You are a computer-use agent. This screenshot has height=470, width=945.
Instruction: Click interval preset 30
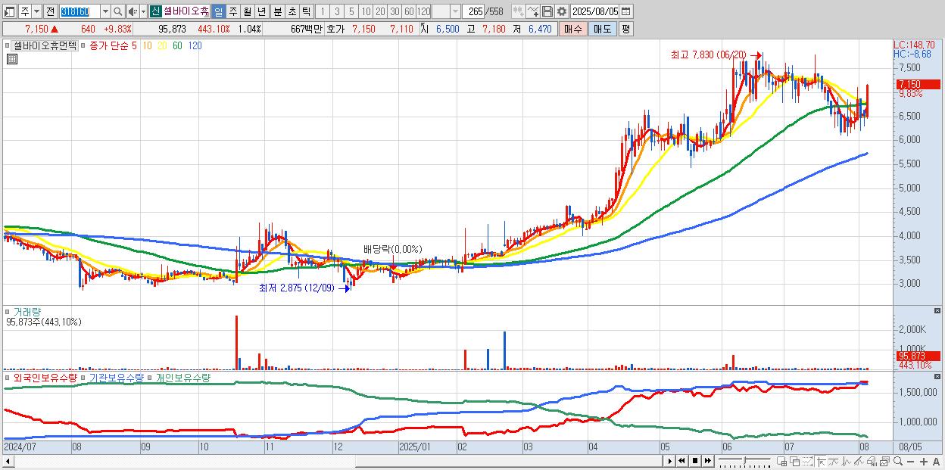point(395,11)
